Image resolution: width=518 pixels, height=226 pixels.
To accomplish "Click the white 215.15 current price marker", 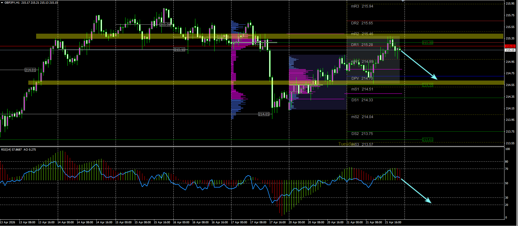I will coord(510,50).
